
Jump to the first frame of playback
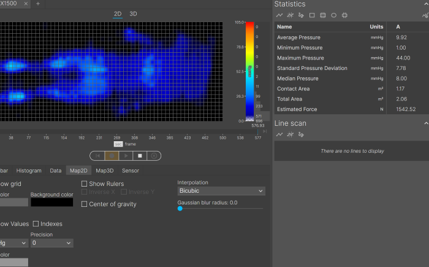tap(97, 156)
